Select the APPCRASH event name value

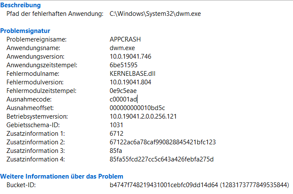pyautogui.click(x=125, y=39)
